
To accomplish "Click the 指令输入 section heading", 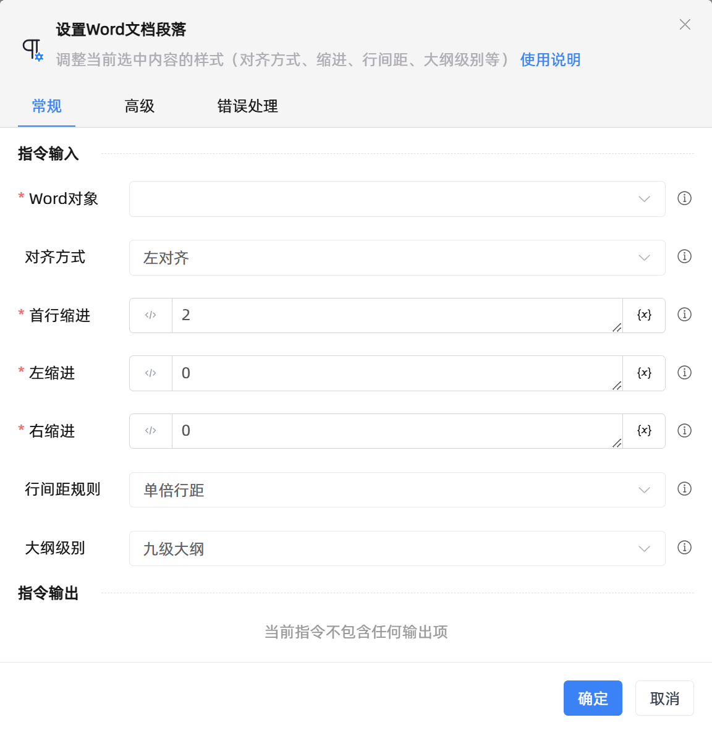I will click(x=48, y=154).
